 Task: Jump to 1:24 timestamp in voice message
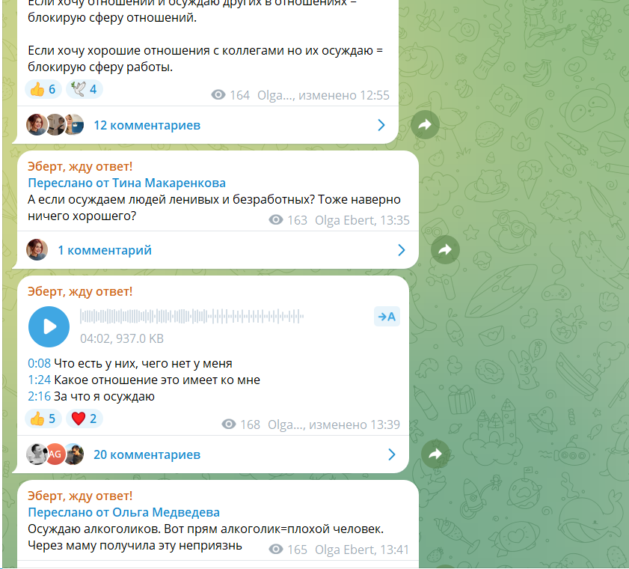(39, 380)
